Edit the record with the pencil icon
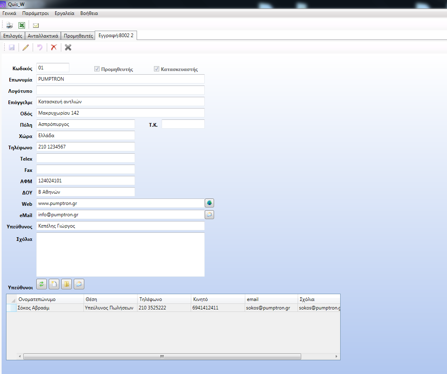 coord(26,47)
